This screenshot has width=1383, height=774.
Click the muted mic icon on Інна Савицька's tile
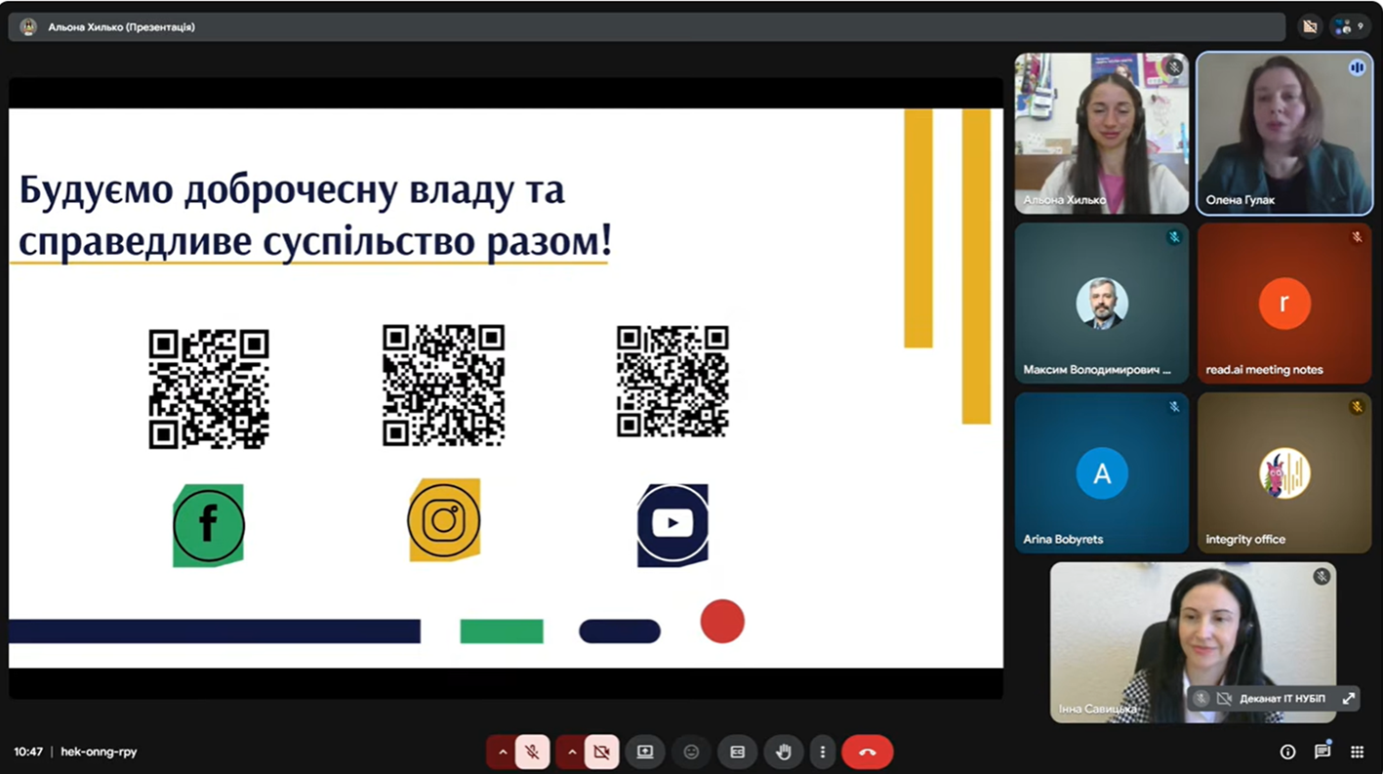[1322, 577]
